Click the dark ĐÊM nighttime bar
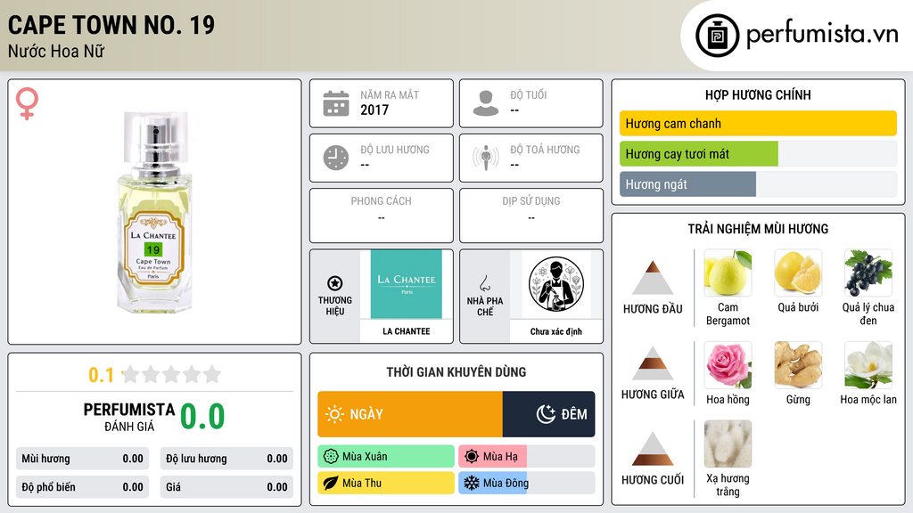 click(548, 414)
